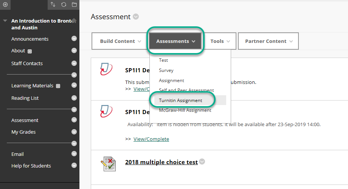Screen dimensions: 348x189
Task: Go to Announcements in course menu
Action: pyautogui.click(x=30, y=39)
